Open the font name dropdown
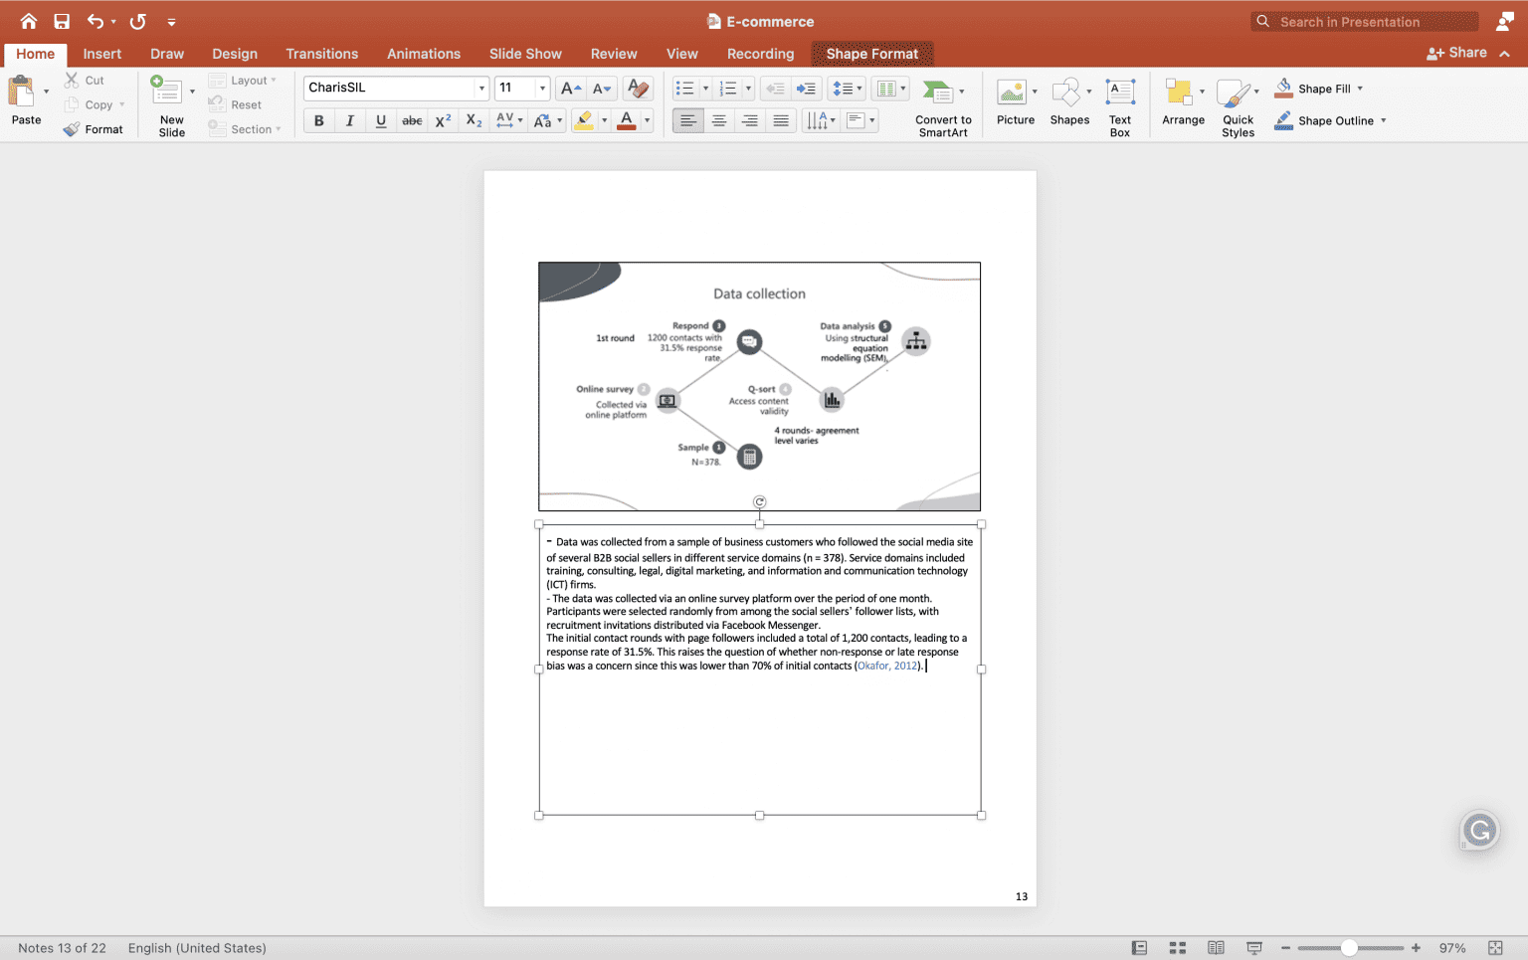Screen dimensions: 1528x960 tap(481, 88)
